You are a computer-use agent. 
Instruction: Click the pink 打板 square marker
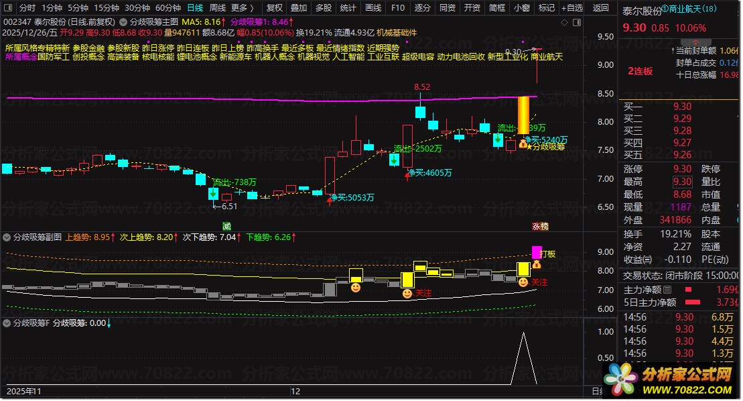pos(537,251)
